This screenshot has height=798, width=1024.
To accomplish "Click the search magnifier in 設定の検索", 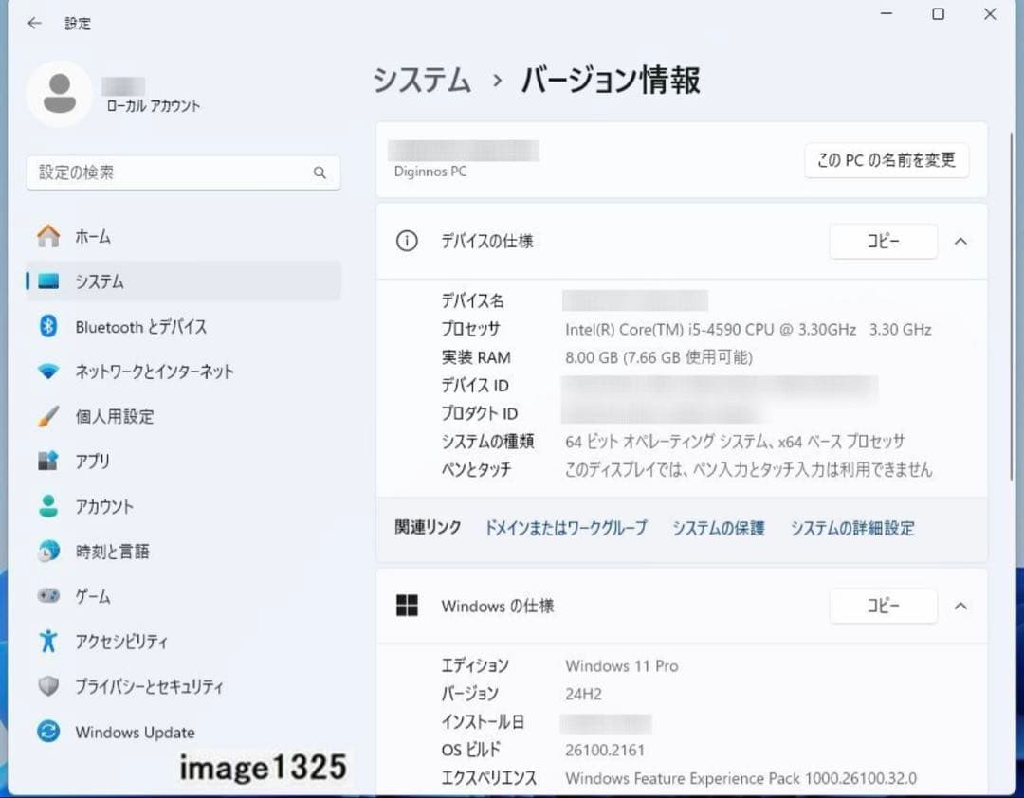I will 320,172.
